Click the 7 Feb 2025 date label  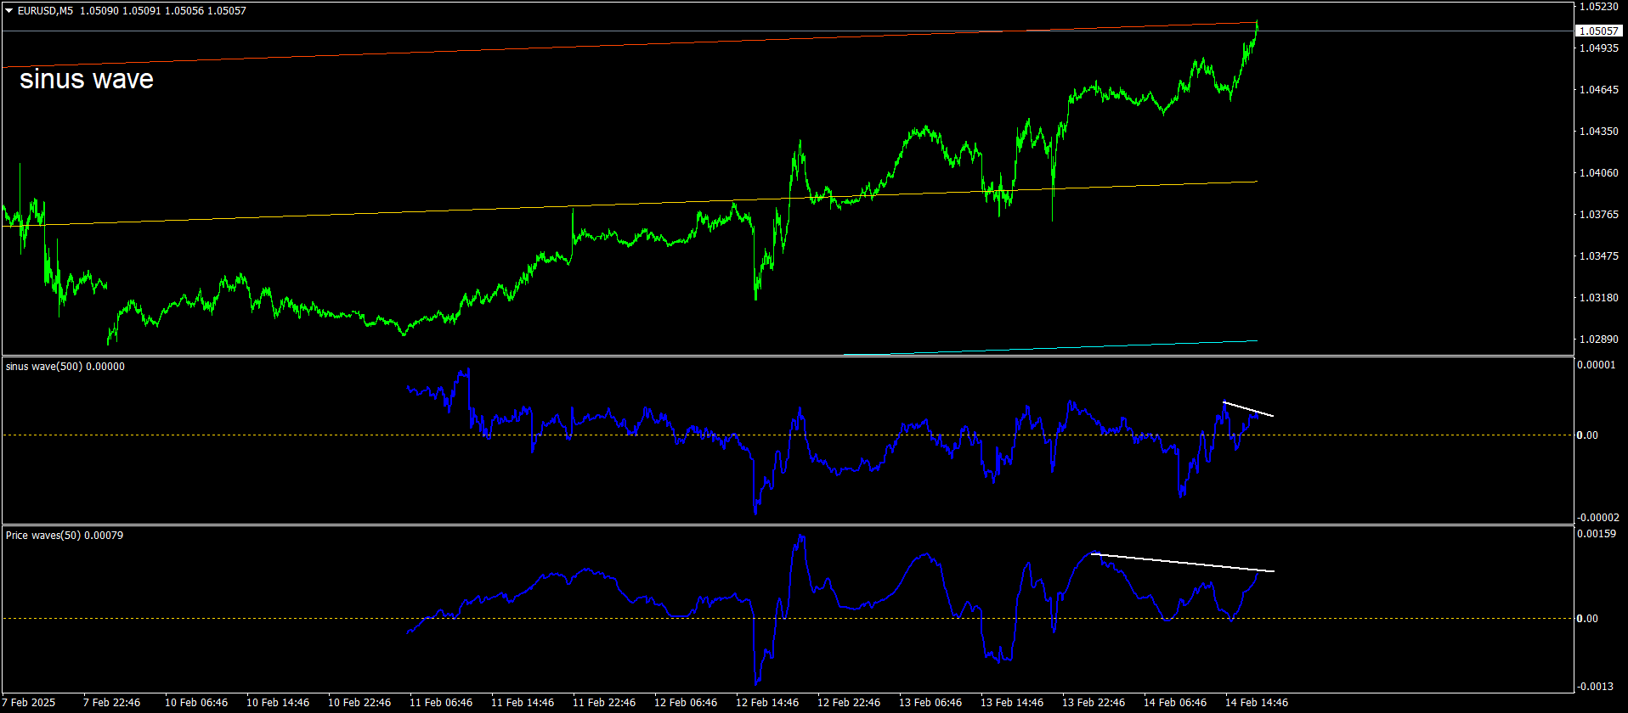point(29,703)
